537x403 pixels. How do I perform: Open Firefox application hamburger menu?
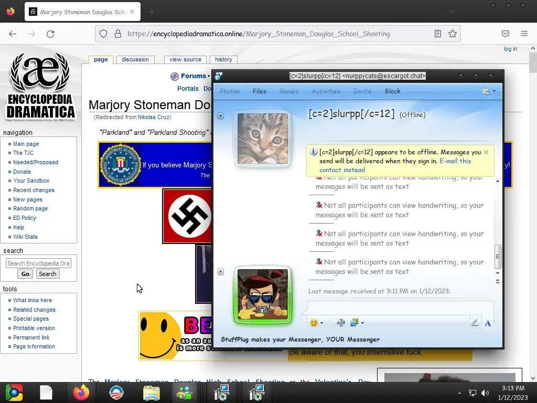[524, 34]
